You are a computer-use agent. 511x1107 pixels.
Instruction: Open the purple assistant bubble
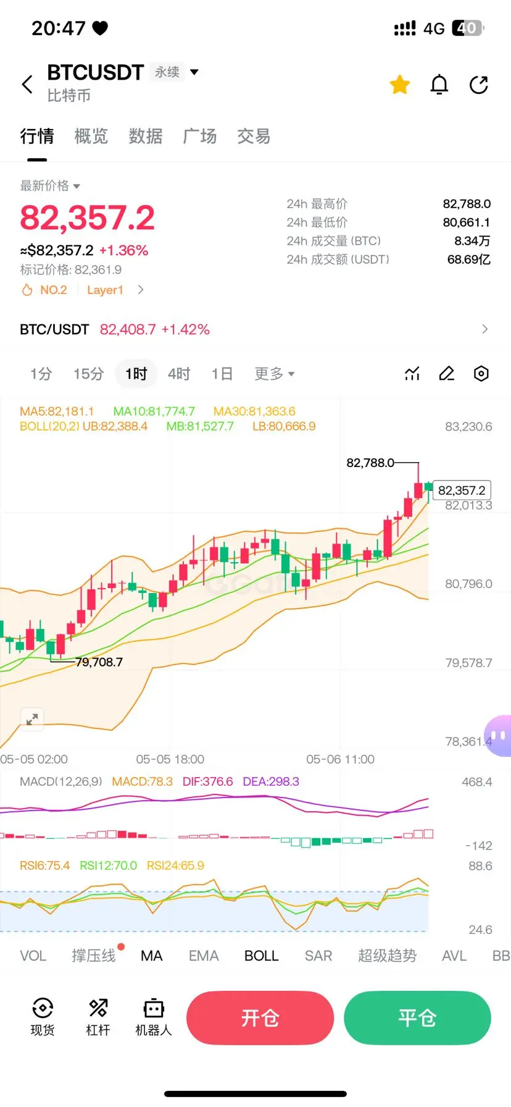498,735
